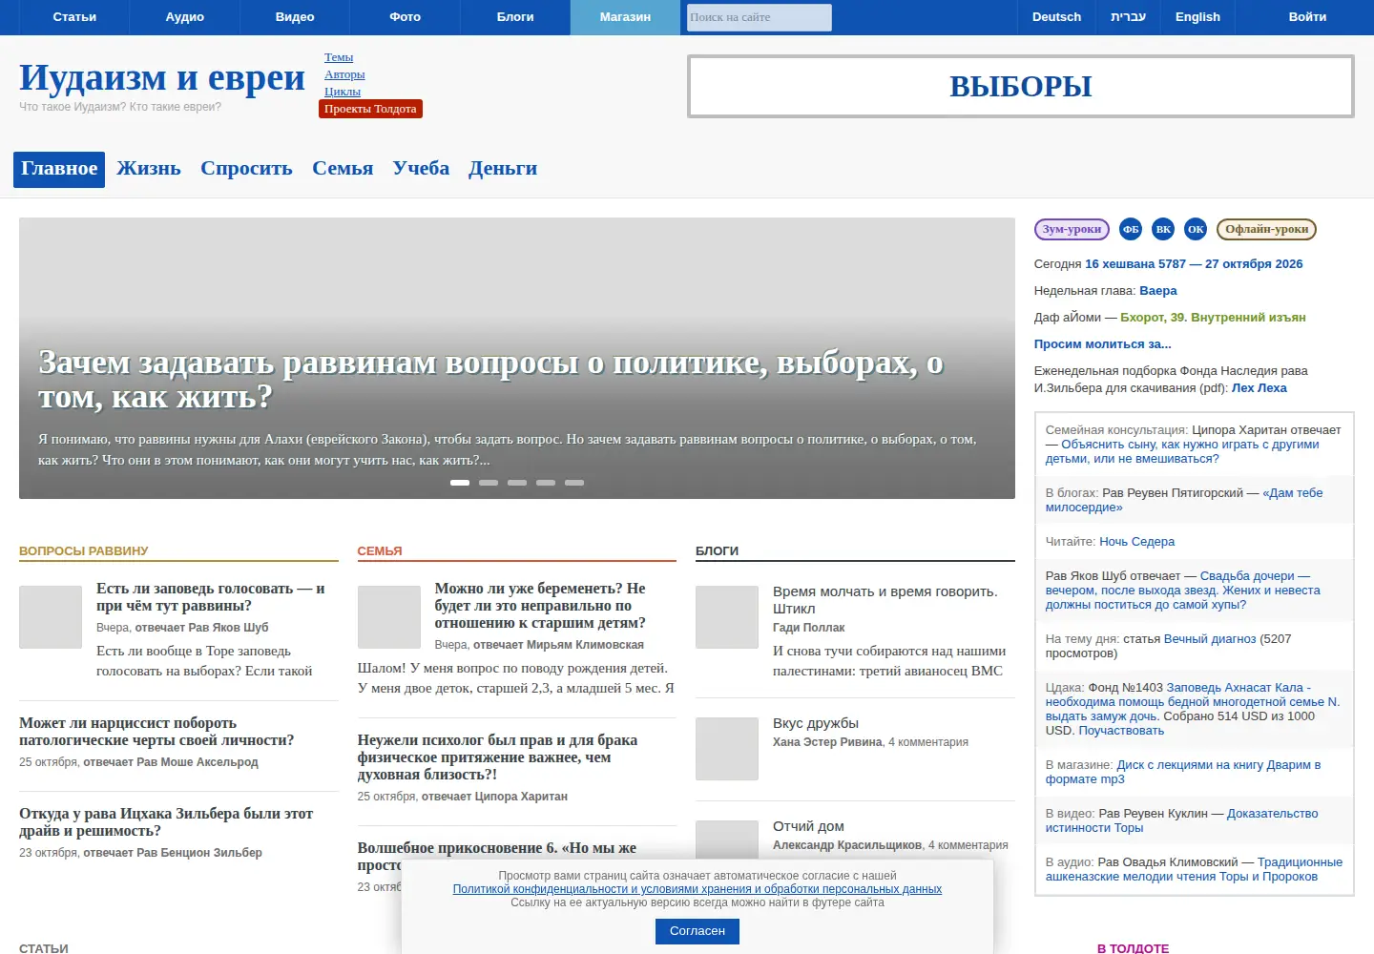Switch the site language to English
The height and width of the screenshot is (954, 1374).
[1197, 17]
